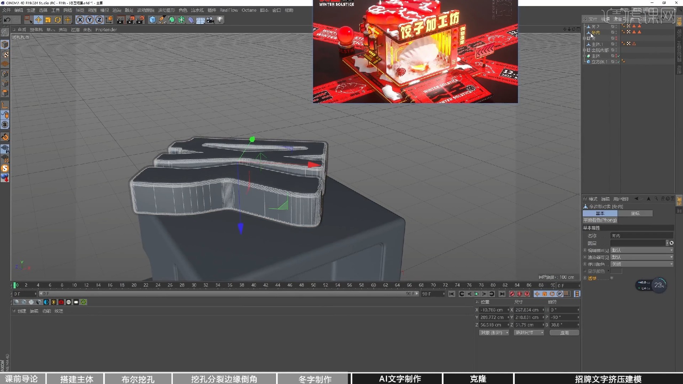683x384 pixels.
Task: Open the Cube primitive object icon
Action: click(x=153, y=20)
